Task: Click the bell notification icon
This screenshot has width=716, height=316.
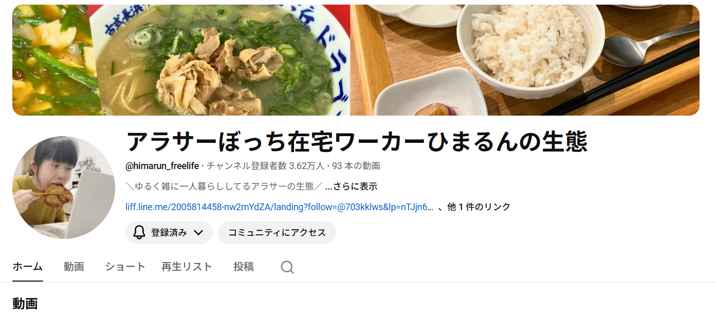Action: coord(139,233)
